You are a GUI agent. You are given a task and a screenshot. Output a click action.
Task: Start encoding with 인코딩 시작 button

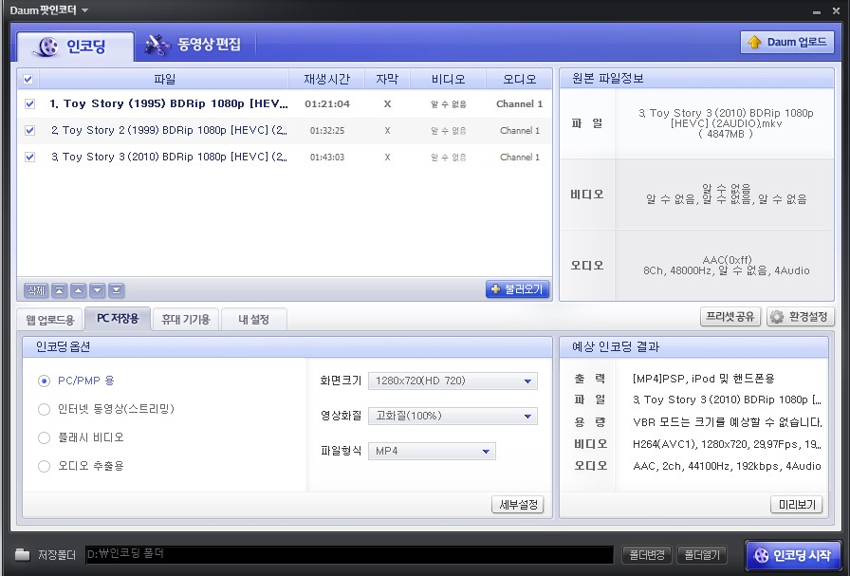794,555
